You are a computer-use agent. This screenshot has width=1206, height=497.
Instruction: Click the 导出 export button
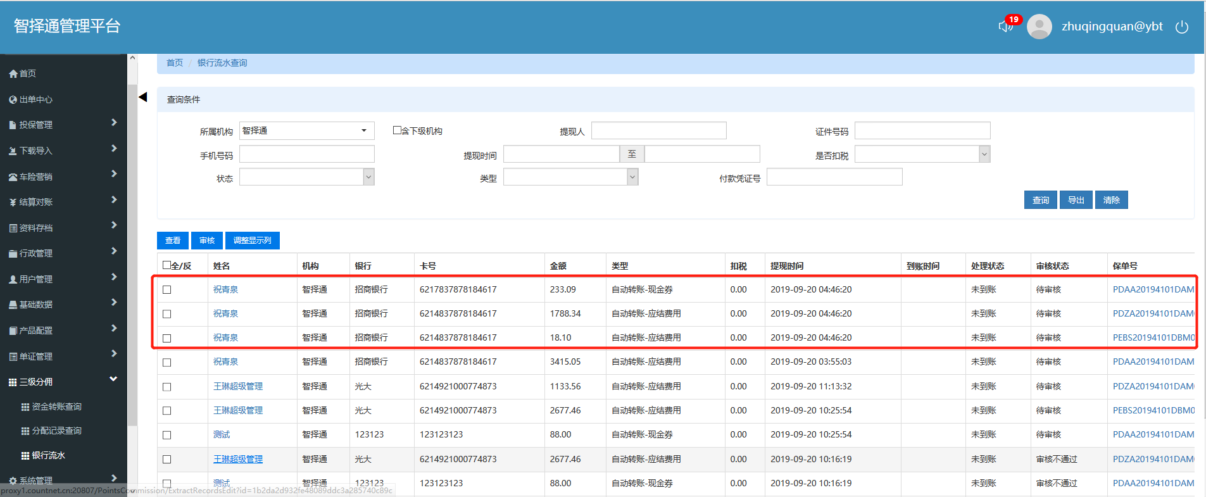(x=1076, y=200)
